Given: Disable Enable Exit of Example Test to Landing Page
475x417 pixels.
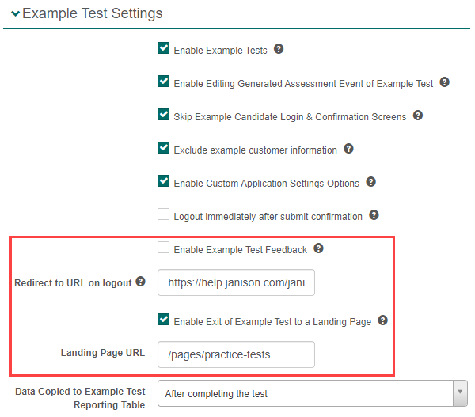Looking at the screenshot, I should [164, 320].
